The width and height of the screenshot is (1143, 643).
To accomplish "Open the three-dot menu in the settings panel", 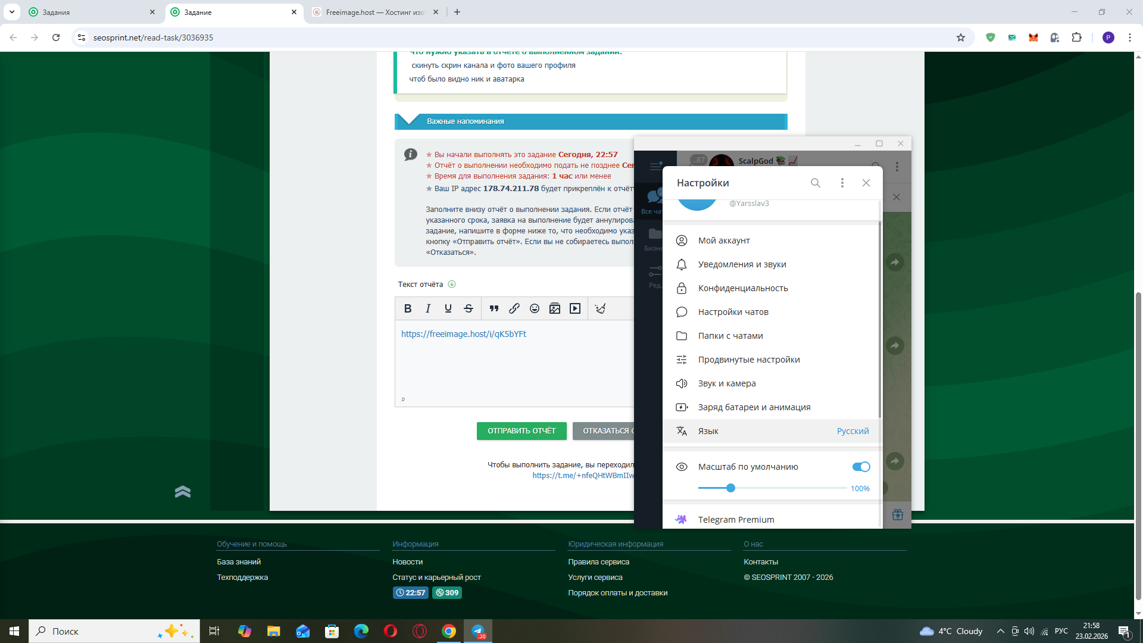I will (x=842, y=183).
